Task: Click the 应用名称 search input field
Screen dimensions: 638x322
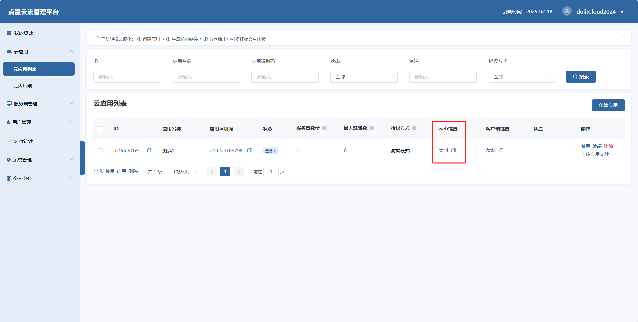Action: [206, 77]
